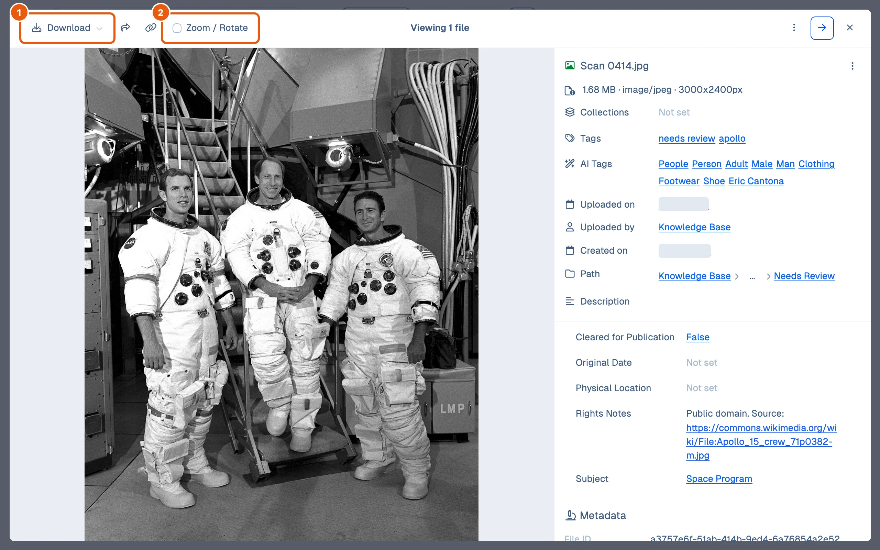This screenshot has height=550, width=880.
Task: Expand the Download dropdown chevron
Action: pyautogui.click(x=100, y=29)
